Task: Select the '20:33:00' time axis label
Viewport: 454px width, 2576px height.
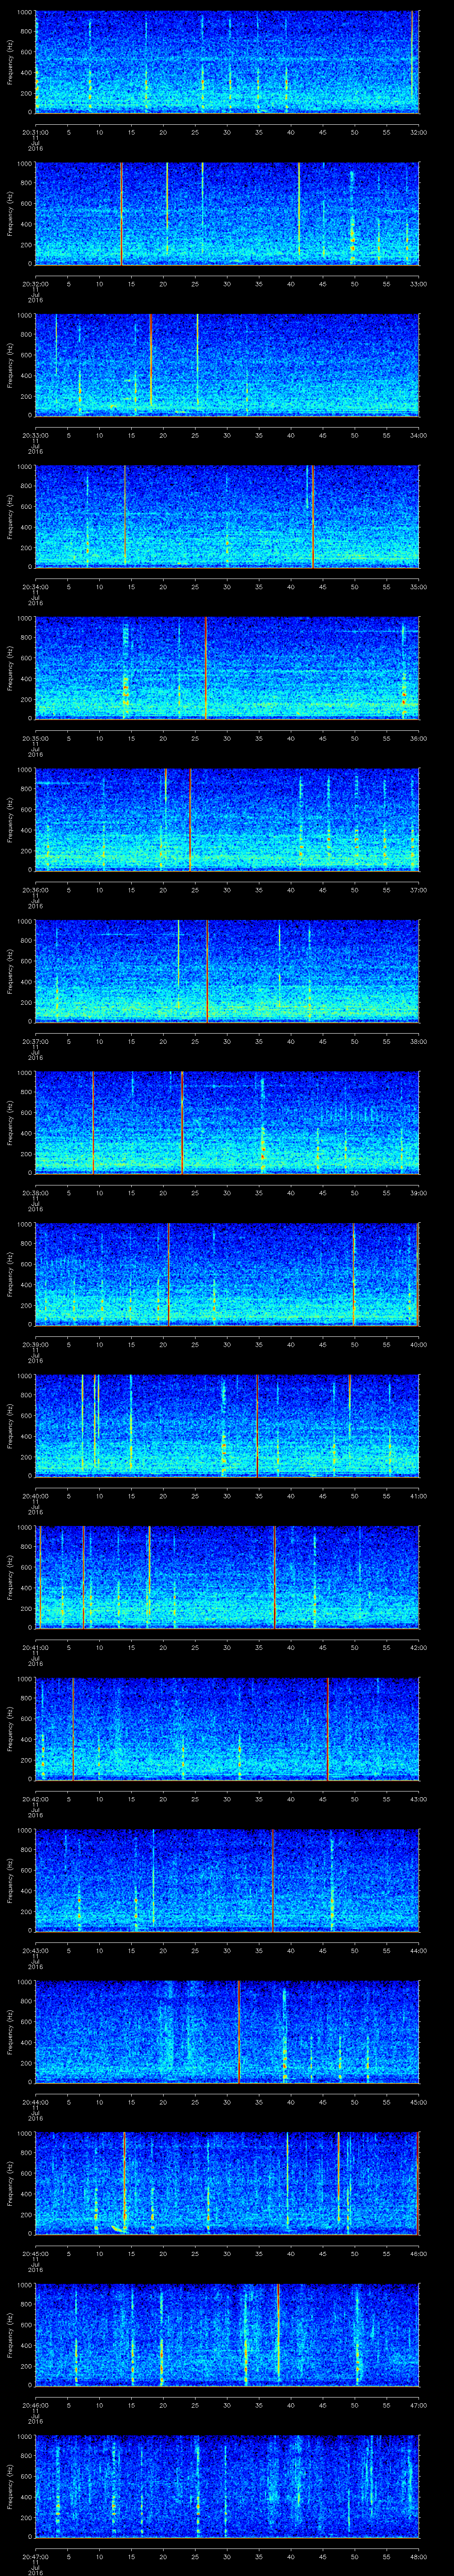Action: click(35, 435)
